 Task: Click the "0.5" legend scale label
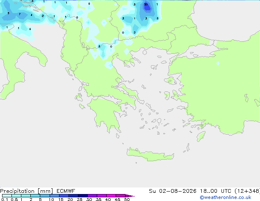pyautogui.click(x=14, y=199)
